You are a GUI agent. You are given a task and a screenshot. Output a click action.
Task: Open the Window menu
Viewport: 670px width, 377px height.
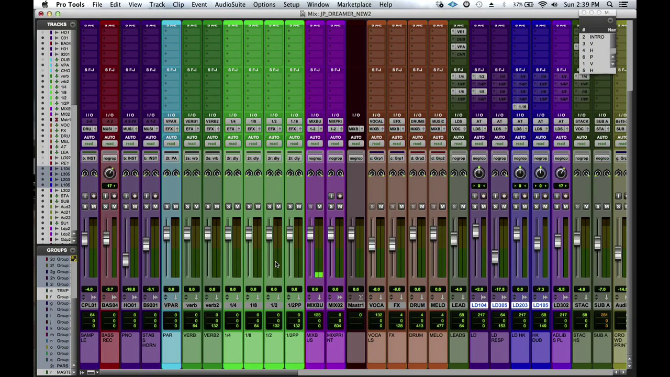pyautogui.click(x=318, y=5)
